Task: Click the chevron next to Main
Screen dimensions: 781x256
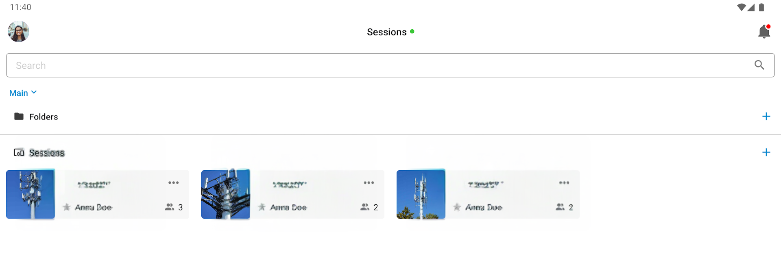Action: [x=34, y=93]
